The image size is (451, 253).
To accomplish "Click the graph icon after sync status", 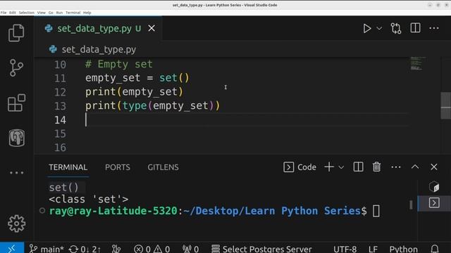I will (116, 249).
